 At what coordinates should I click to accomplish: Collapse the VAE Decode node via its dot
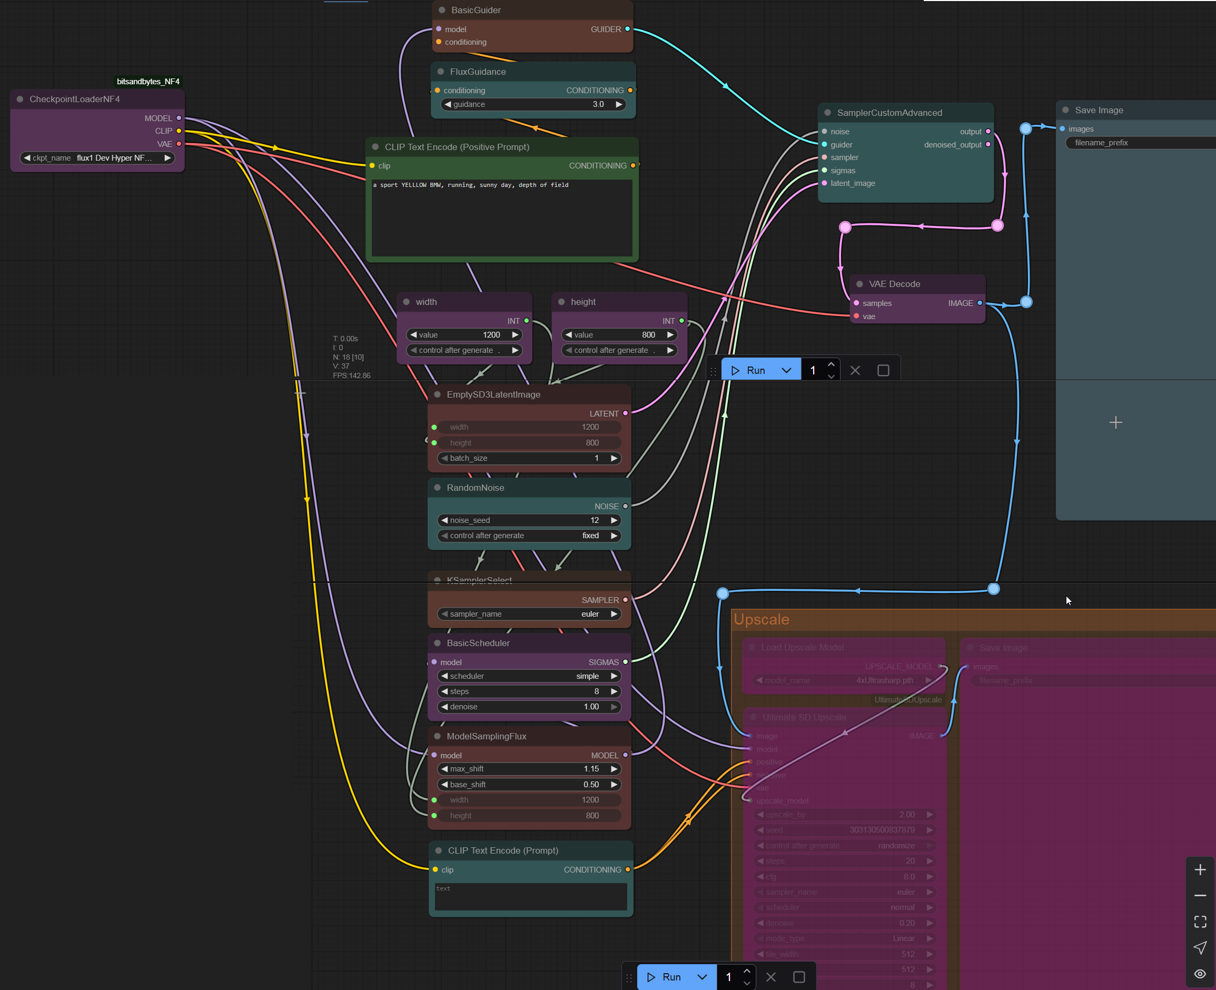[x=859, y=284]
